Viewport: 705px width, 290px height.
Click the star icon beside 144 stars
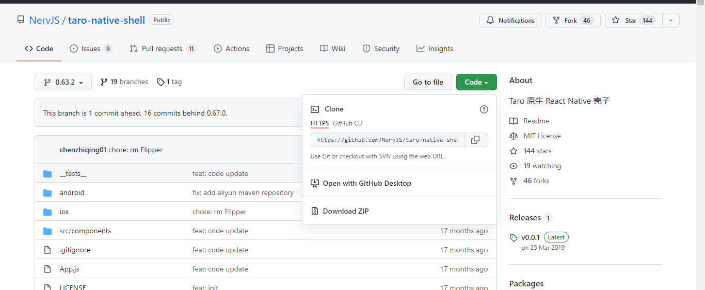(514, 151)
